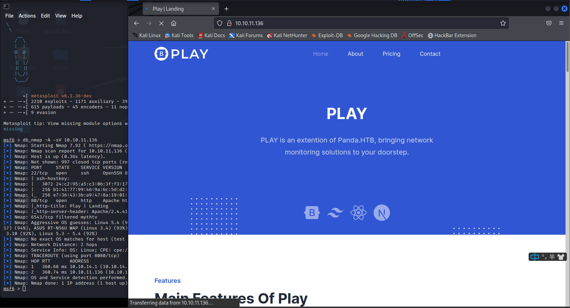This screenshot has width=570, height=308.
Task: Open the Pocket save icon
Action: coord(549,23)
